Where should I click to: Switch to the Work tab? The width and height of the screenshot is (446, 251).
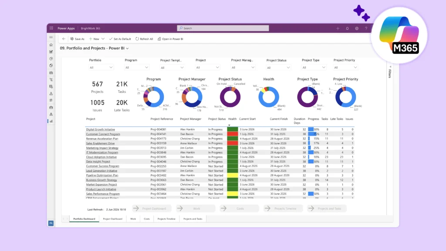click(133, 219)
